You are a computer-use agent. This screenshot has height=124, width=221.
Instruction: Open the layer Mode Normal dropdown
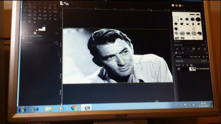tap(195, 56)
